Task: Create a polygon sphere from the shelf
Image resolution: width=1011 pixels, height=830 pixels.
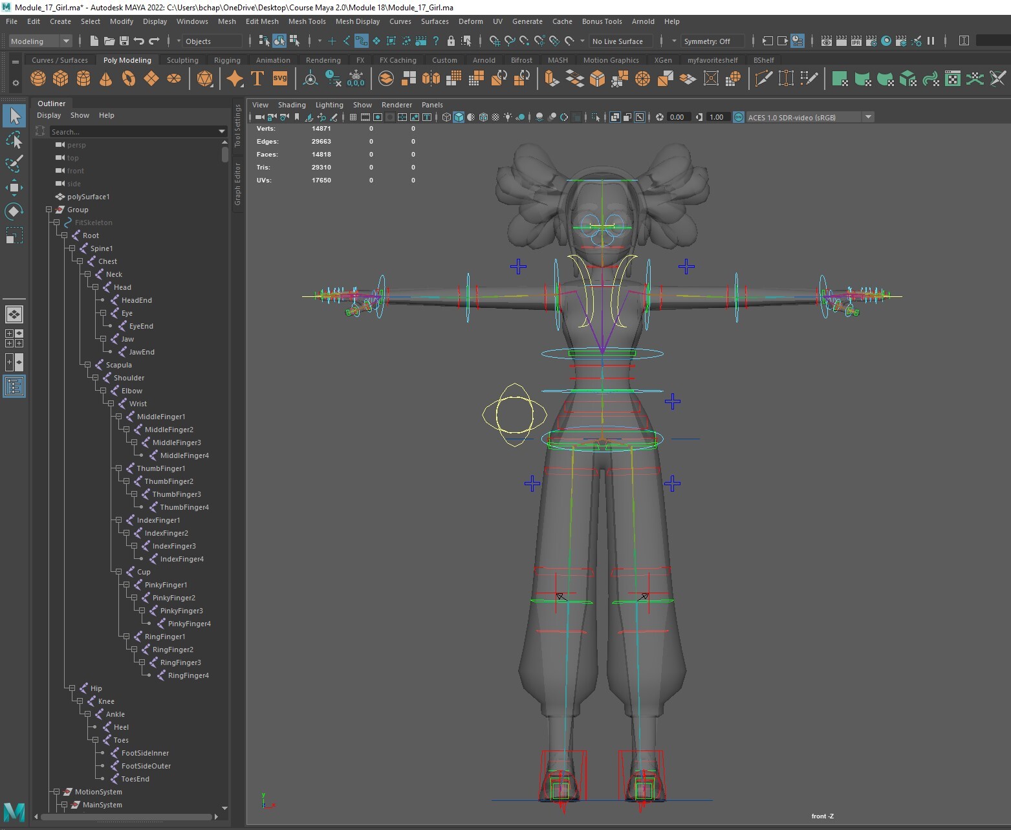Action: tap(38, 78)
